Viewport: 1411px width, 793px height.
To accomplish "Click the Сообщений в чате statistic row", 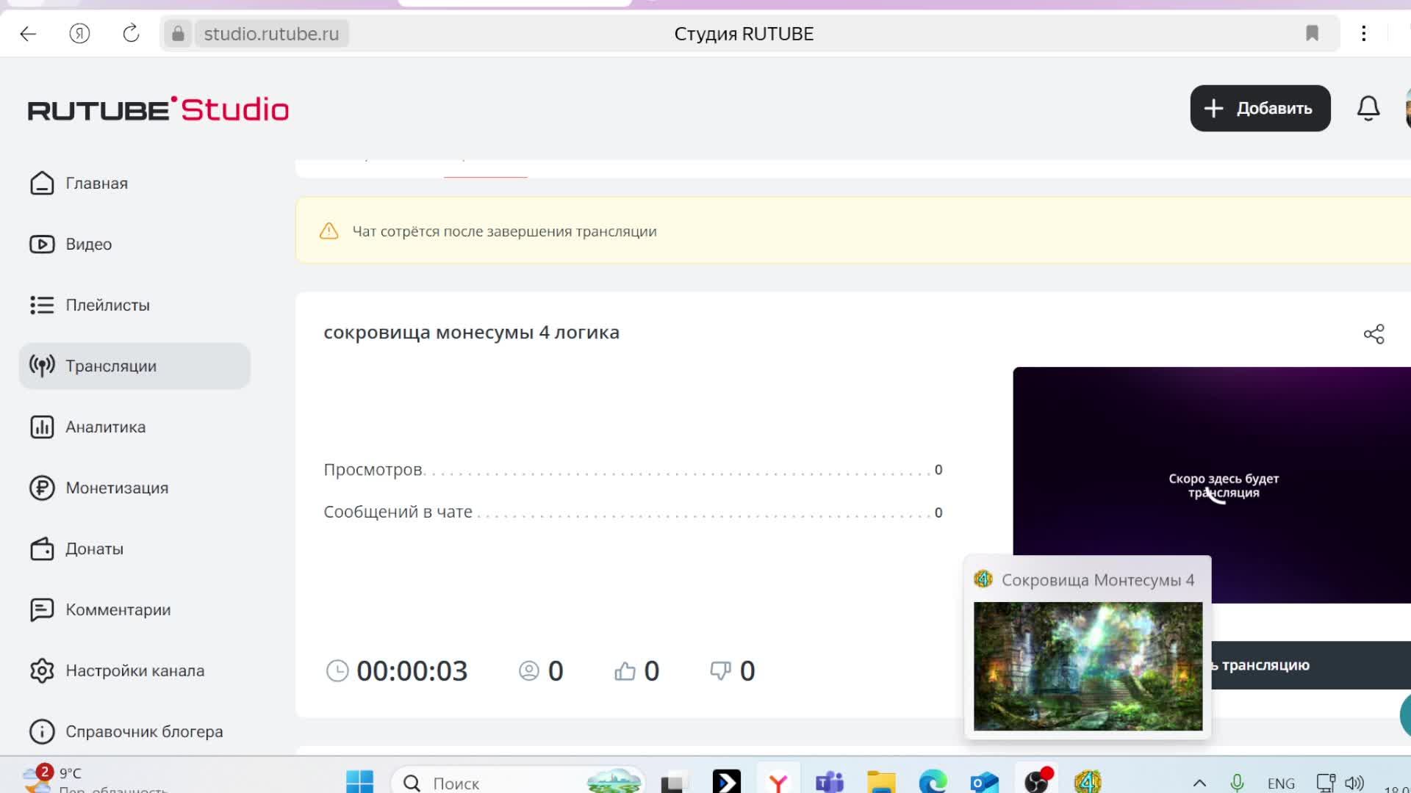I will click(633, 513).
